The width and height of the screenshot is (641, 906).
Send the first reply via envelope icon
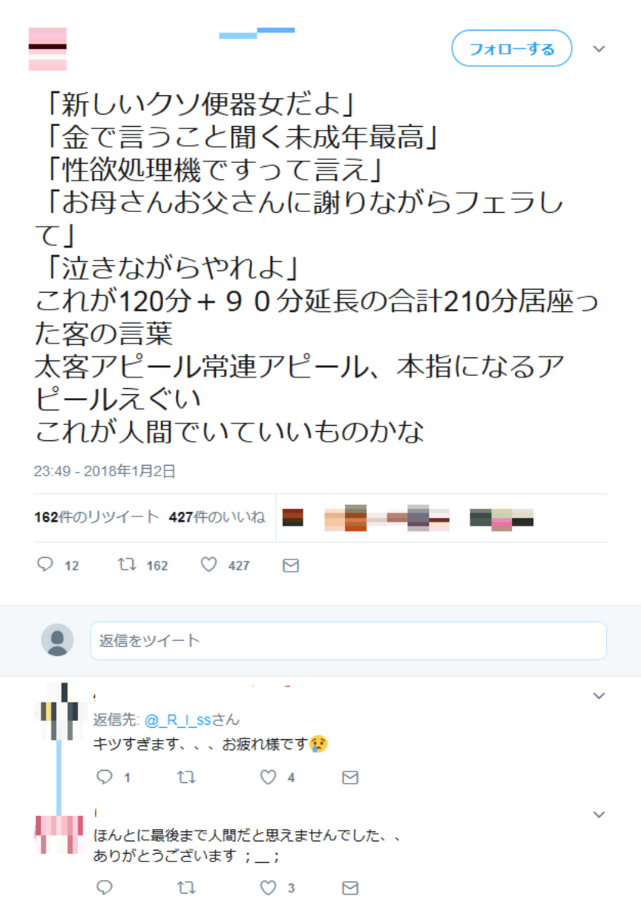(x=350, y=777)
